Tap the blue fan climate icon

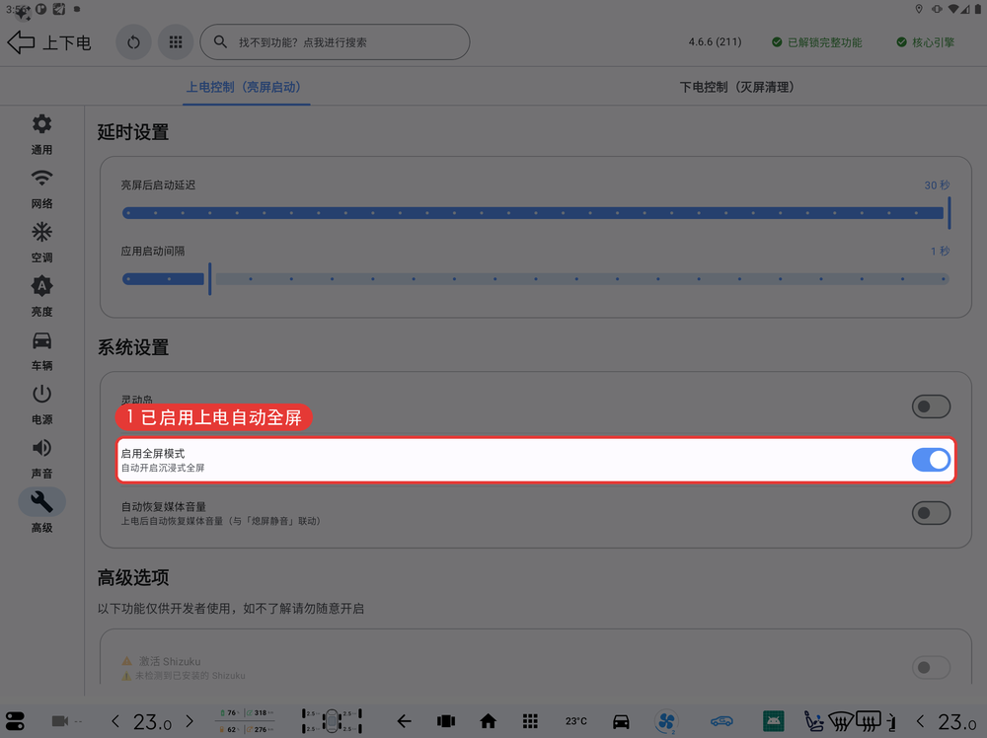[666, 721]
